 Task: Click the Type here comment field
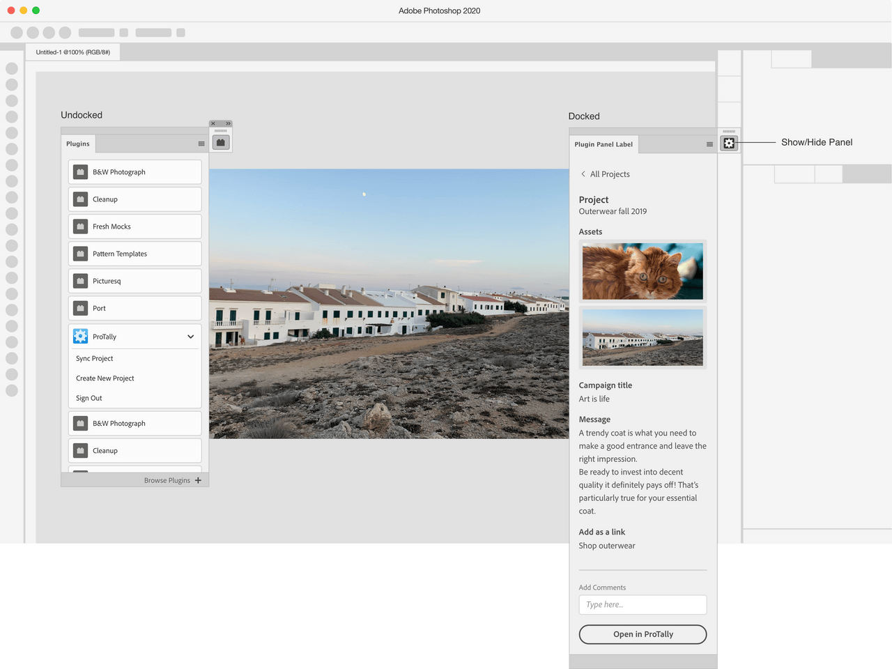point(643,604)
